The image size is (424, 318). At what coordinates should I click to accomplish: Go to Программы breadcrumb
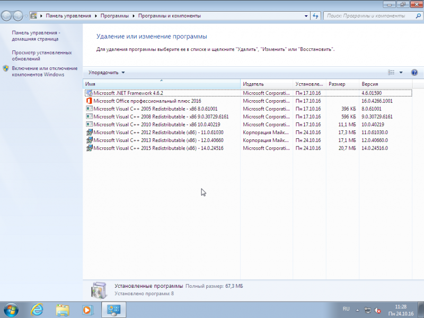pyautogui.click(x=114, y=16)
